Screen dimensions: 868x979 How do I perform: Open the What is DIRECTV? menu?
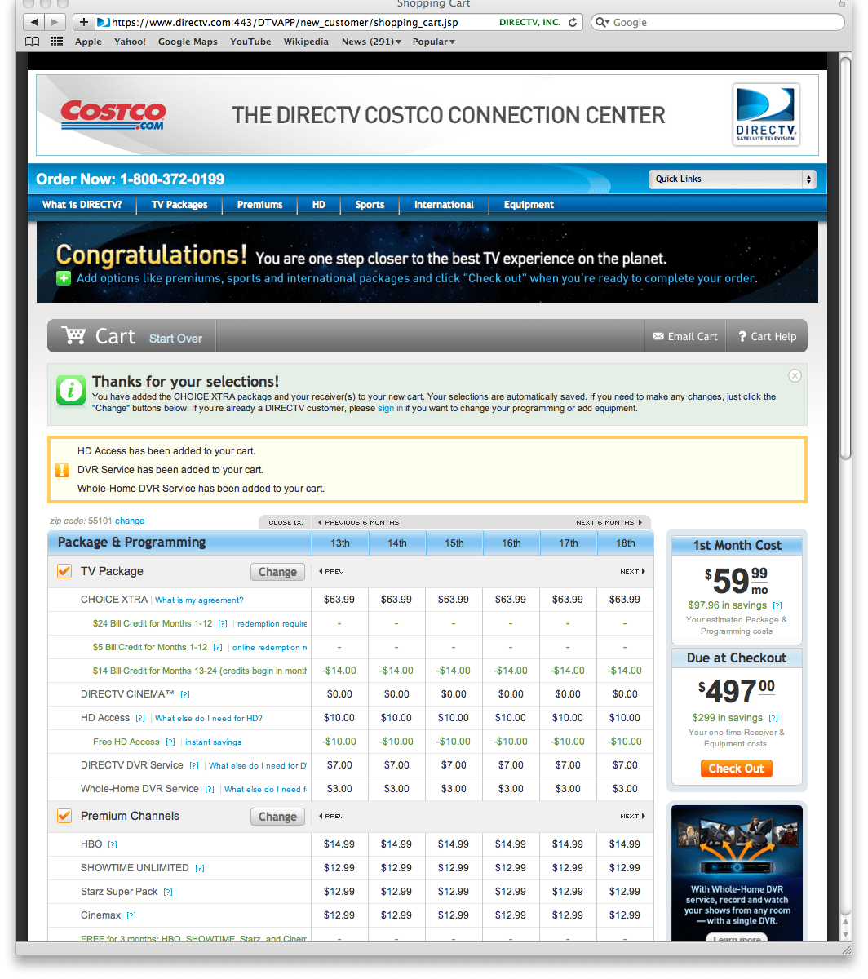pyautogui.click(x=82, y=205)
